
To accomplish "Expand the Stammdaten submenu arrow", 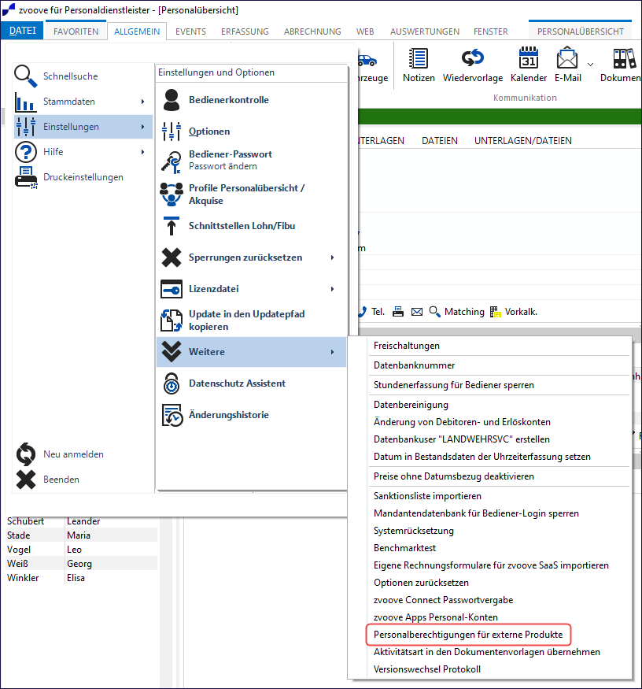I will coord(142,102).
